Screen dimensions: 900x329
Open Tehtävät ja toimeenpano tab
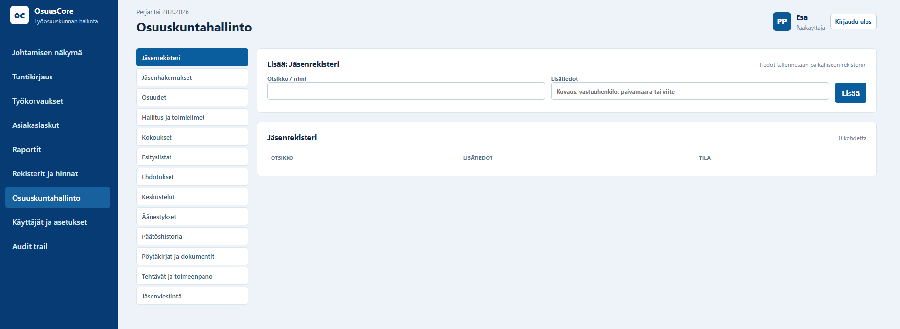(192, 276)
